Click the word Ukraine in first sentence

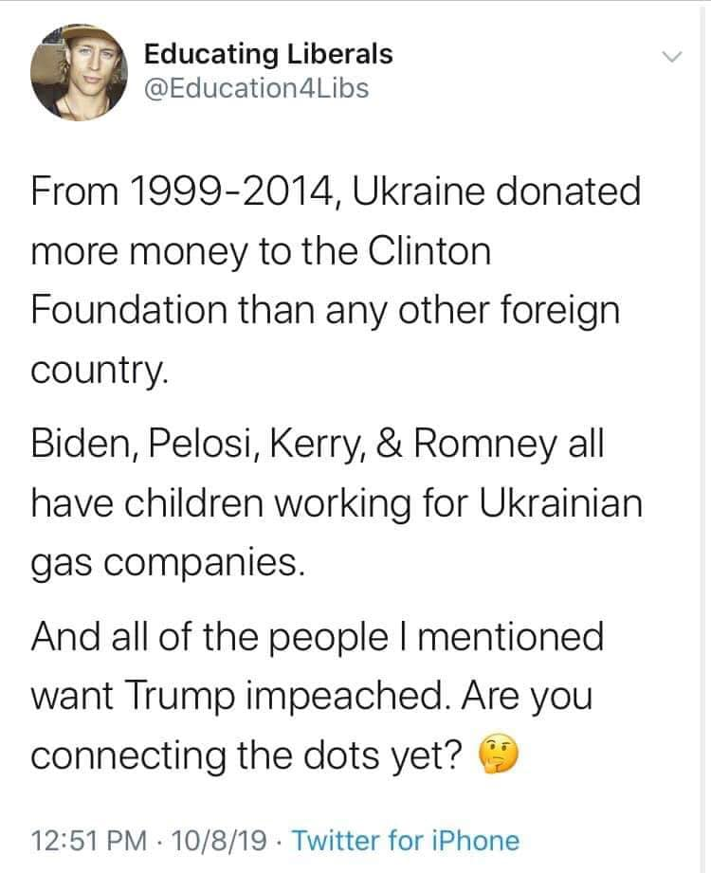[410, 192]
